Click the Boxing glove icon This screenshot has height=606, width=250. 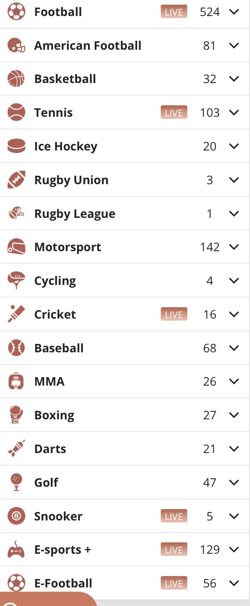tap(16, 415)
